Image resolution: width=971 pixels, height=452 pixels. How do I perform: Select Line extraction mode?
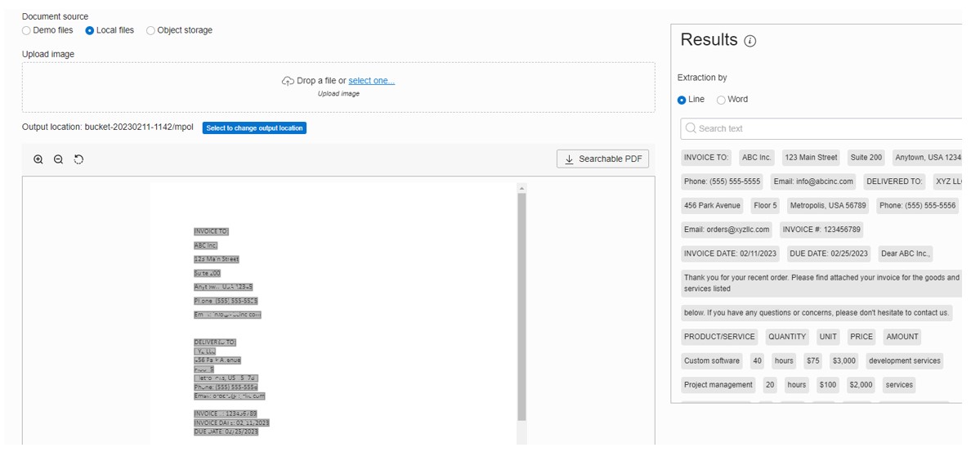(x=682, y=100)
